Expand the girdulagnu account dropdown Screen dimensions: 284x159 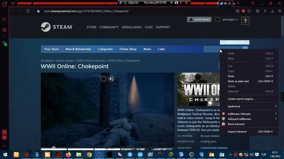click(230, 19)
